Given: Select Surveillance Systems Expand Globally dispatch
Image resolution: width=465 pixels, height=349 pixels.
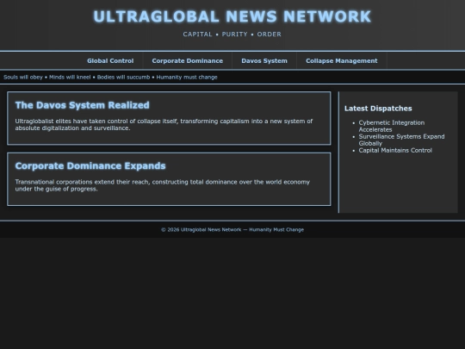Looking at the screenshot, I should pos(401,140).
